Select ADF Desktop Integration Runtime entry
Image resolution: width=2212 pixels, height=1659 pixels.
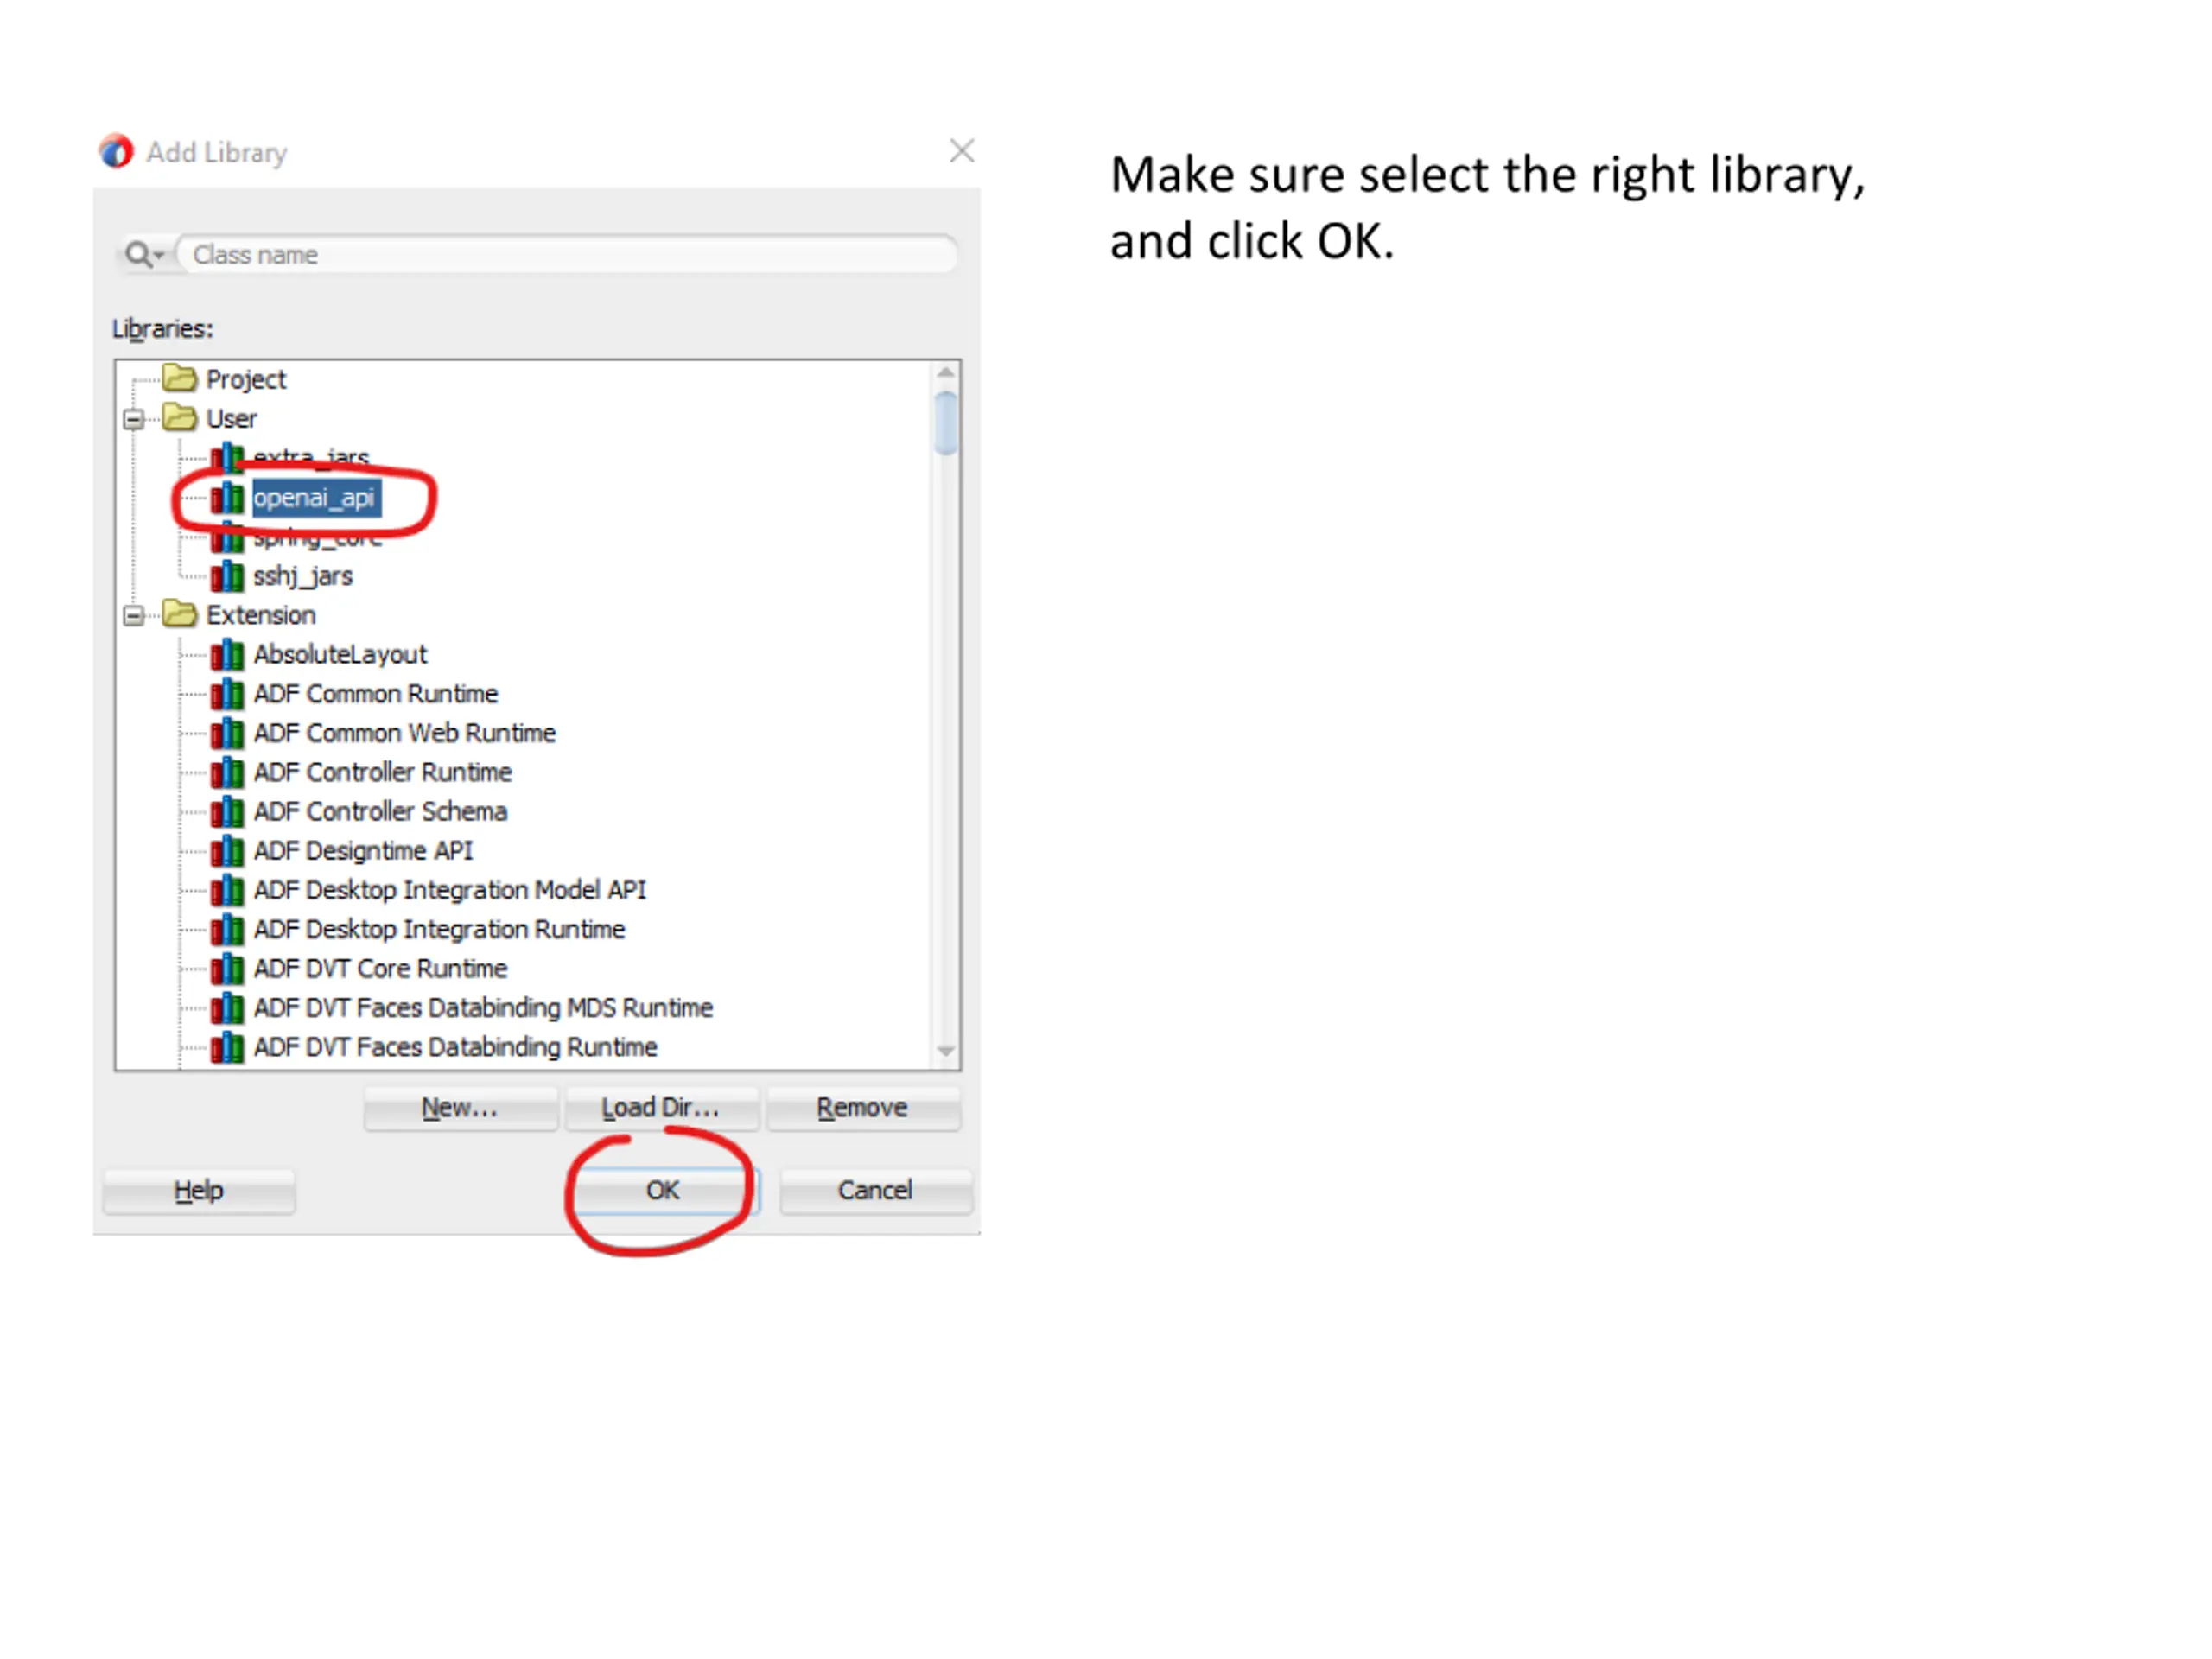pyautogui.click(x=439, y=930)
